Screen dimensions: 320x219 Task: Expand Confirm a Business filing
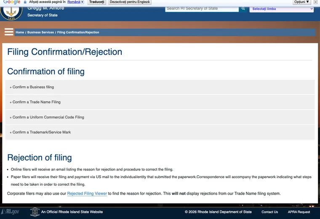coord(160,87)
